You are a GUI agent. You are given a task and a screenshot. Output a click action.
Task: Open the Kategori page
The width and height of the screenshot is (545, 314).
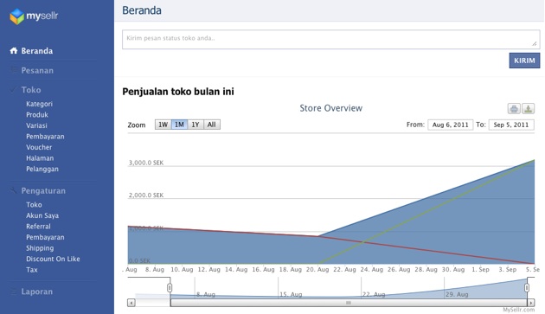[39, 104]
